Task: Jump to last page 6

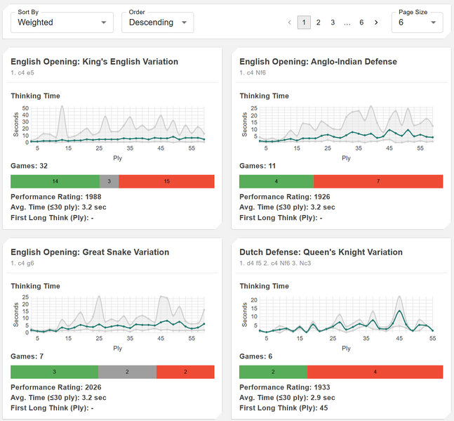Action: [361, 22]
